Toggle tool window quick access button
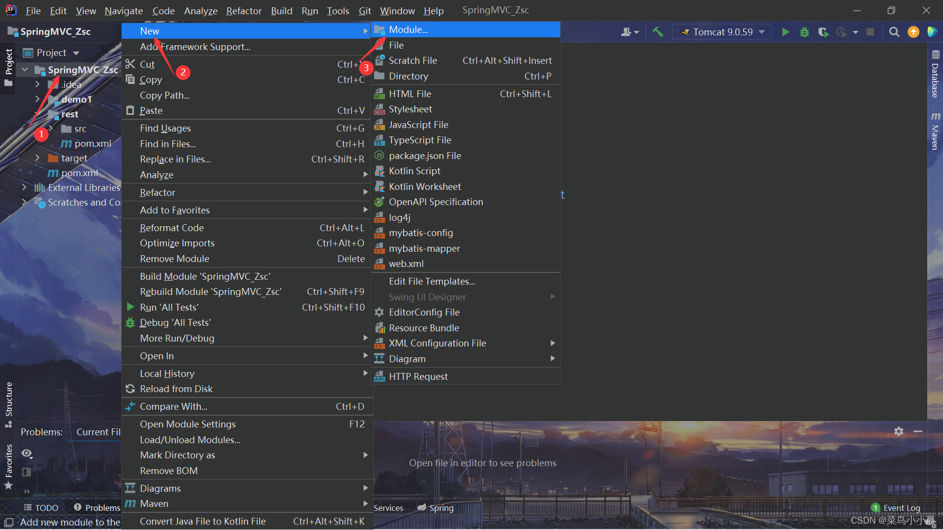943x530 pixels. 9,522
